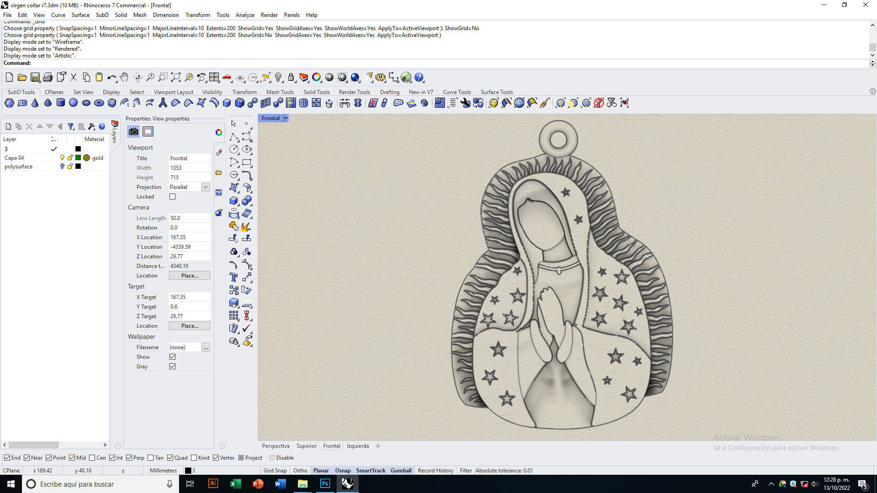Image resolution: width=877 pixels, height=493 pixels.
Task: Open the toolbar options gear at right
Action: (x=872, y=92)
